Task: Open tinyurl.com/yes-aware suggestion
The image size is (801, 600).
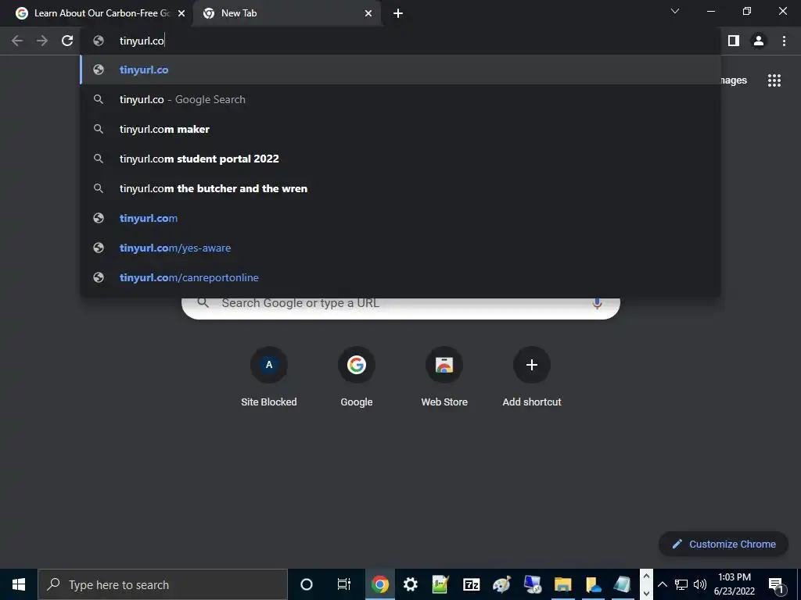Action: click(x=400, y=248)
